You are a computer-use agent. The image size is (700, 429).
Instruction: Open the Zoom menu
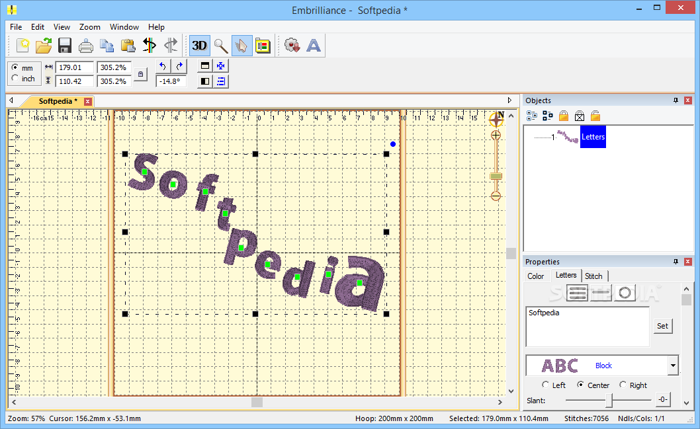90,26
